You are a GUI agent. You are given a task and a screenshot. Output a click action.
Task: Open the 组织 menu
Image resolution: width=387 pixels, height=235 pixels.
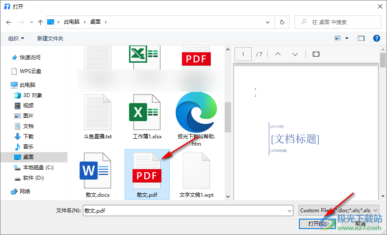click(16, 38)
